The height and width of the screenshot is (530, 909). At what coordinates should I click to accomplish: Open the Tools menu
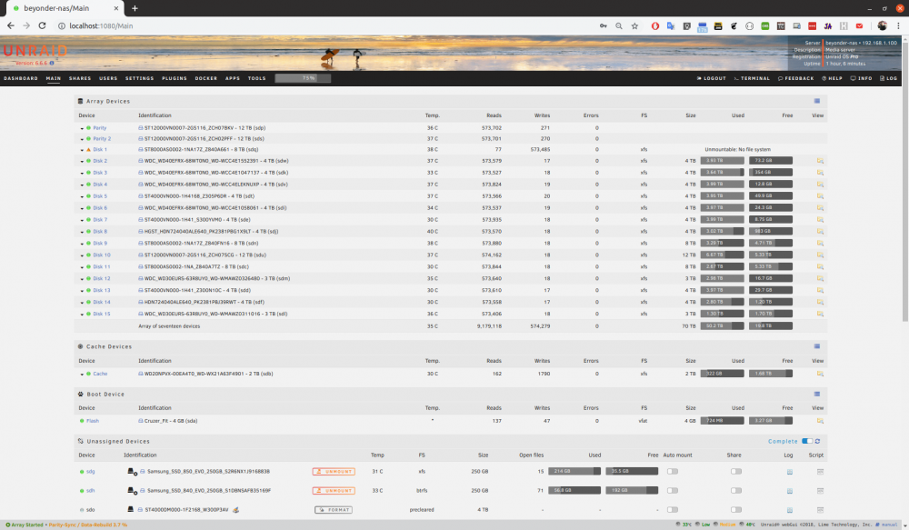click(x=257, y=78)
